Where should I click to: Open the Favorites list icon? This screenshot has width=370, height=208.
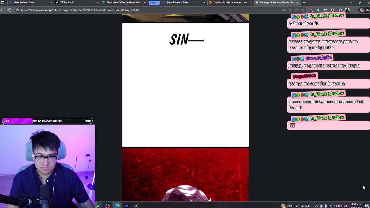tap(340, 10)
